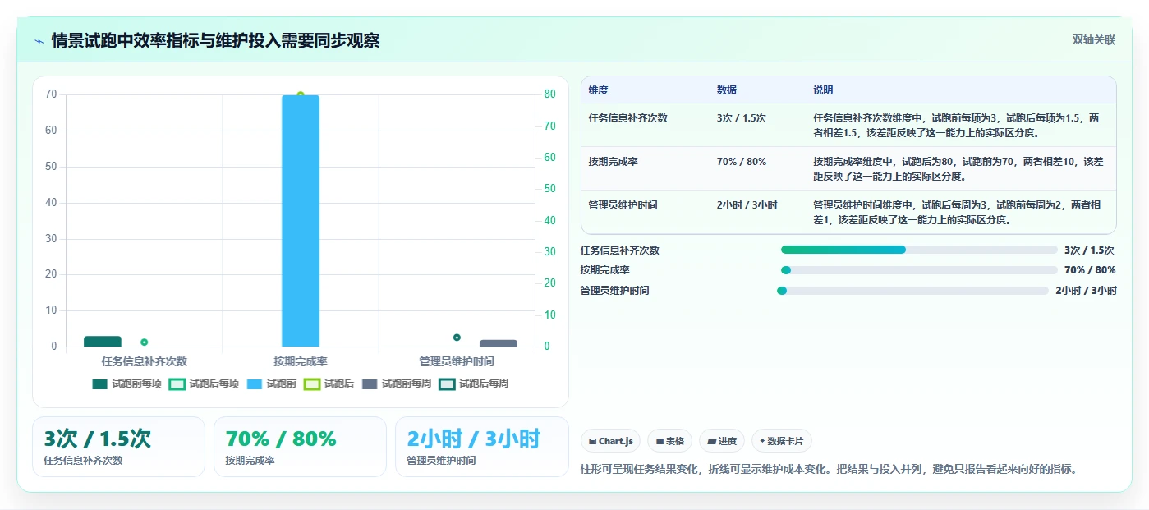Toggle the 试跑后每项 legend item
The image size is (1149, 510).
point(204,384)
